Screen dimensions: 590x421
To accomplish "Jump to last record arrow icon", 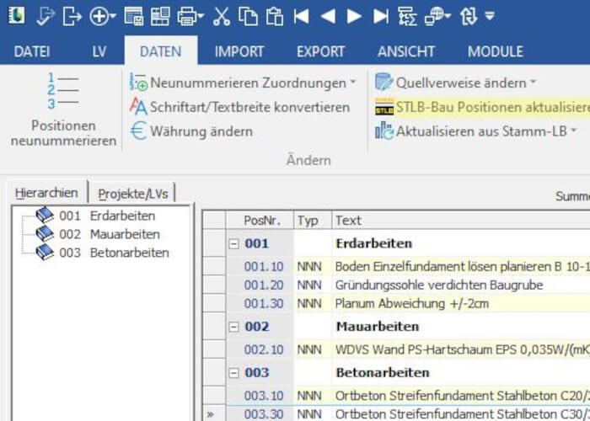I will 381,17.
